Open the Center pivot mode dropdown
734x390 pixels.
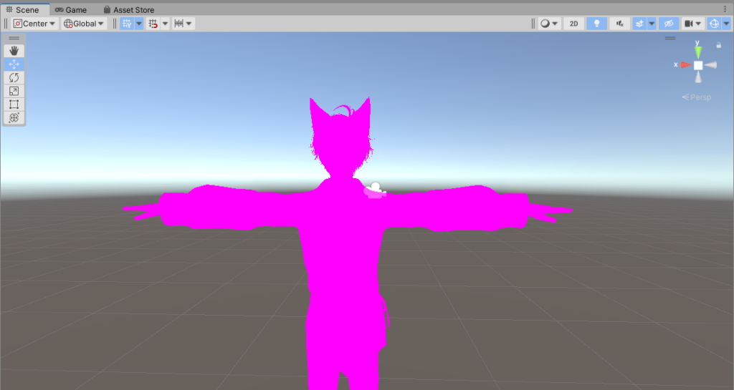[34, 24]
